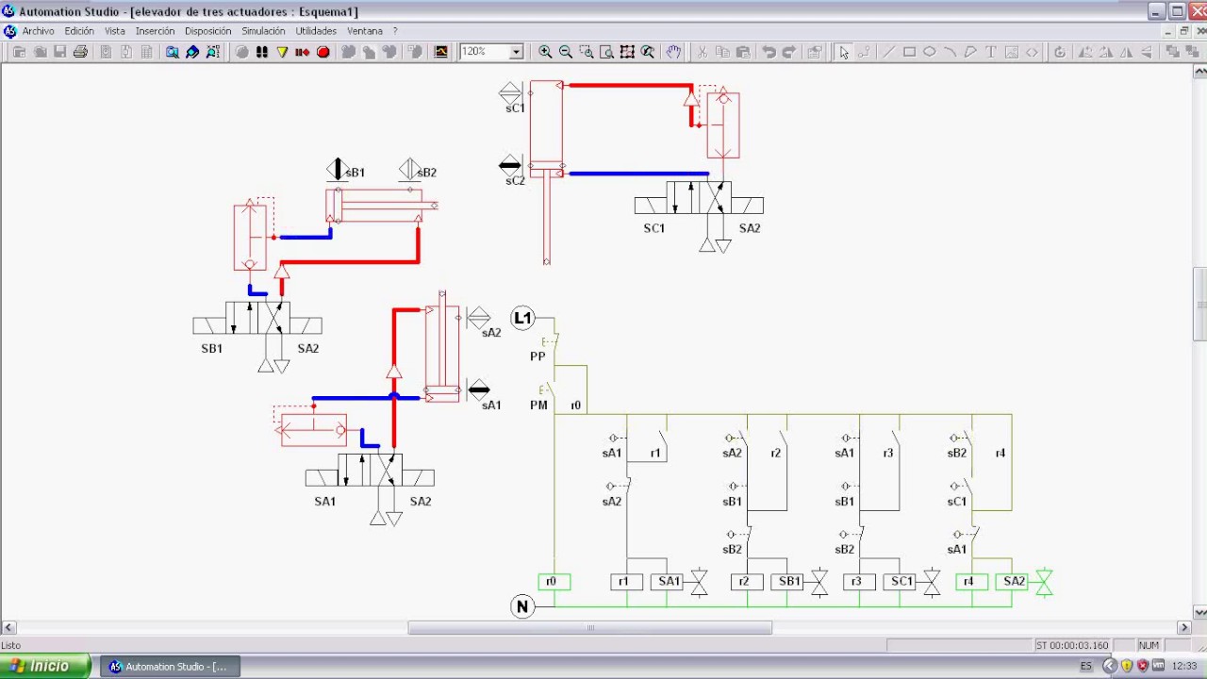The image size is (1207, 679).
Task: Click the blue paint bucket icon
Action: 192,52
